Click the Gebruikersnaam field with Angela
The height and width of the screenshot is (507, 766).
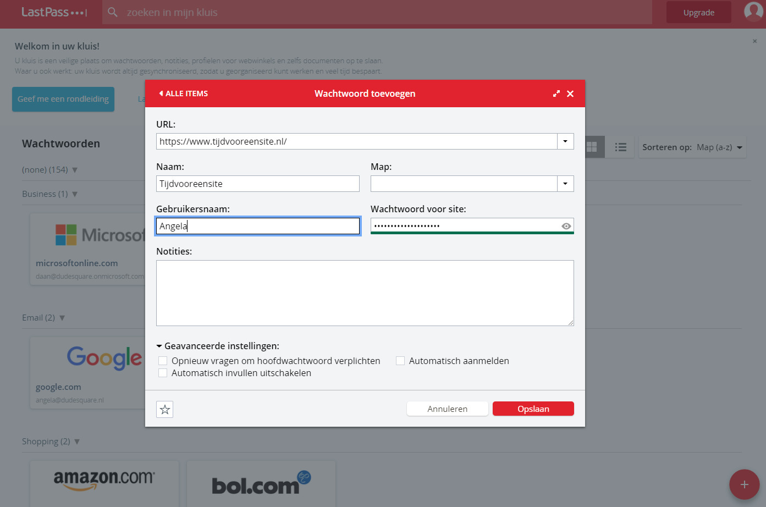tap(258, 226)
